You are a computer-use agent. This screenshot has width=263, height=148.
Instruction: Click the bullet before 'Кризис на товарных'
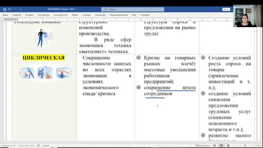pos(138,58)
